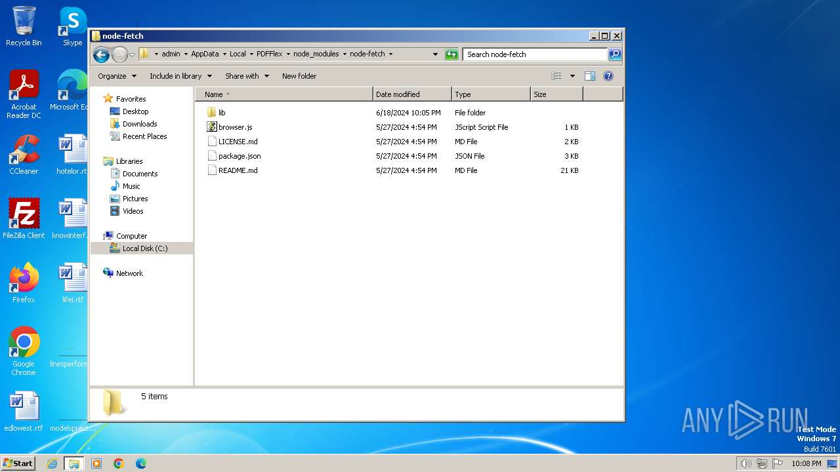Open the More view options dropdown
Screen dimensions: 840x472
pyautogui.click(x=572, y=76)
